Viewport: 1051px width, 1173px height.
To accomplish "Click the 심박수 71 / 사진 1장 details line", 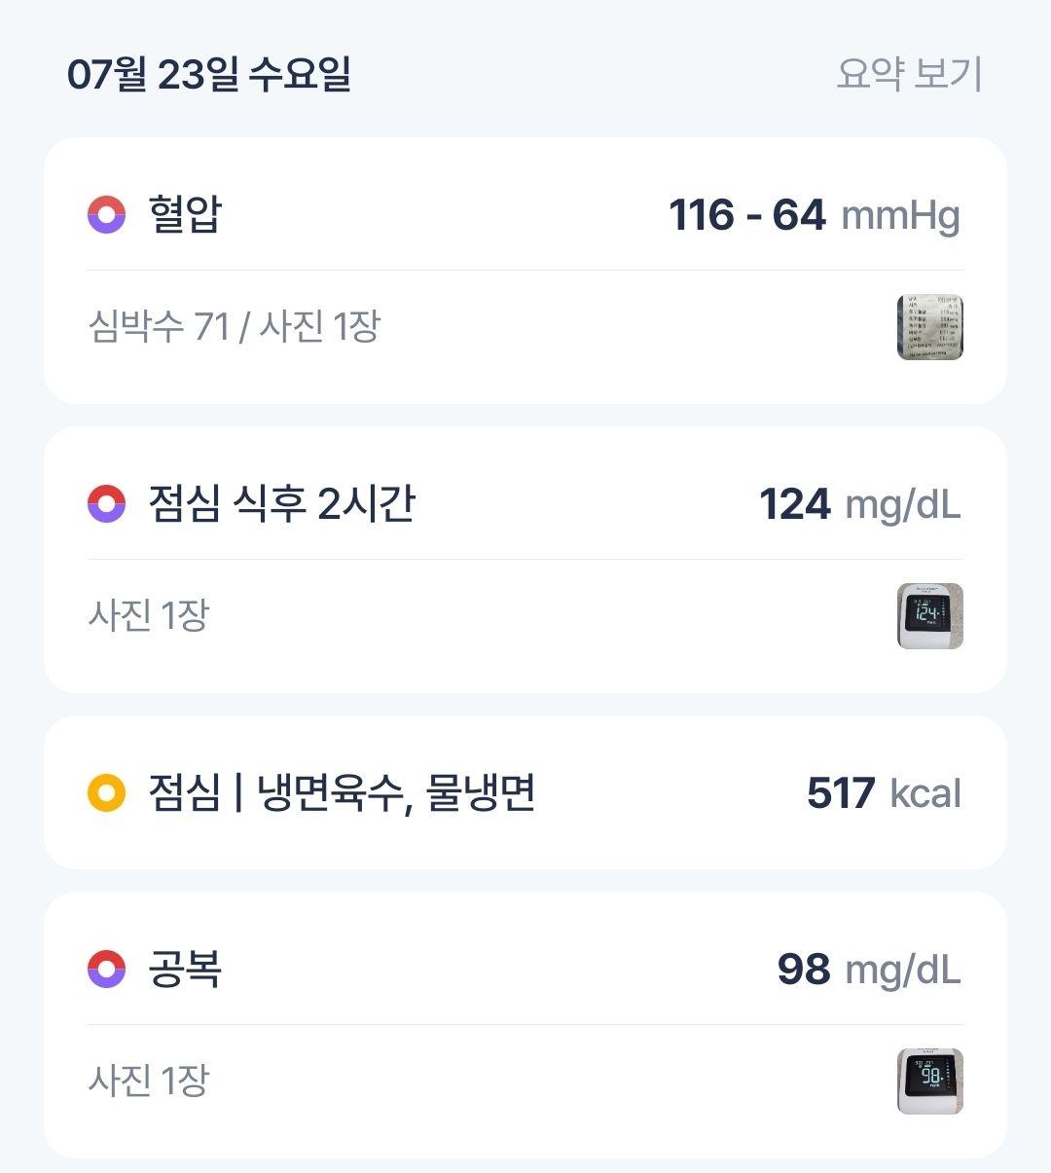I will tap(234, 326).
